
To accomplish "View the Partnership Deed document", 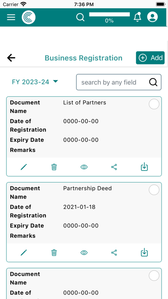I will (84, 253).
